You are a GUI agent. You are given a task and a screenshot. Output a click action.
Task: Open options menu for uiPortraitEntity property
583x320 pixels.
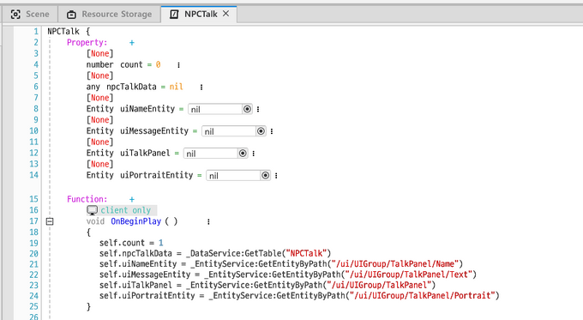276,176
